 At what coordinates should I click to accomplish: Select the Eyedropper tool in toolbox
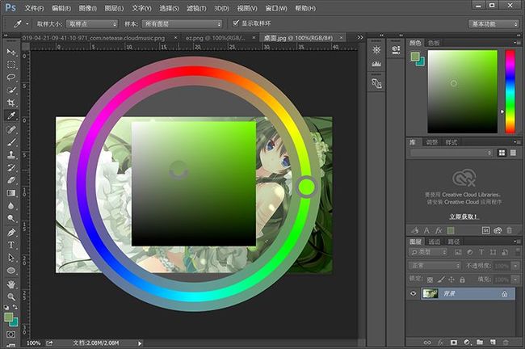click(x=11, y=116)
